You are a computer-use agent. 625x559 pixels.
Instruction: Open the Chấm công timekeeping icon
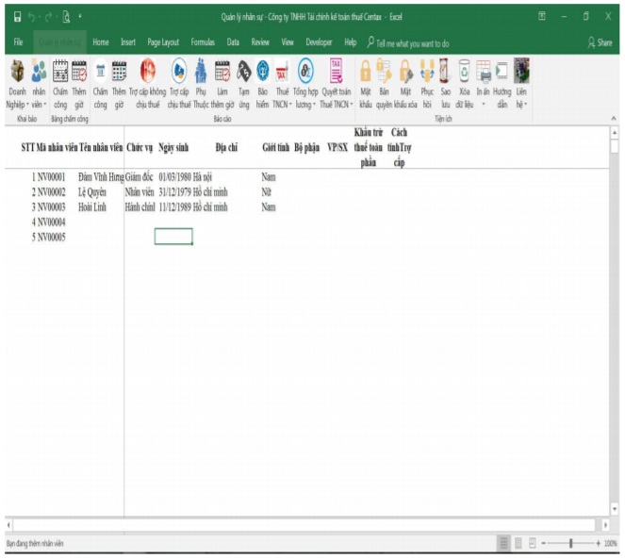point(59,74)
